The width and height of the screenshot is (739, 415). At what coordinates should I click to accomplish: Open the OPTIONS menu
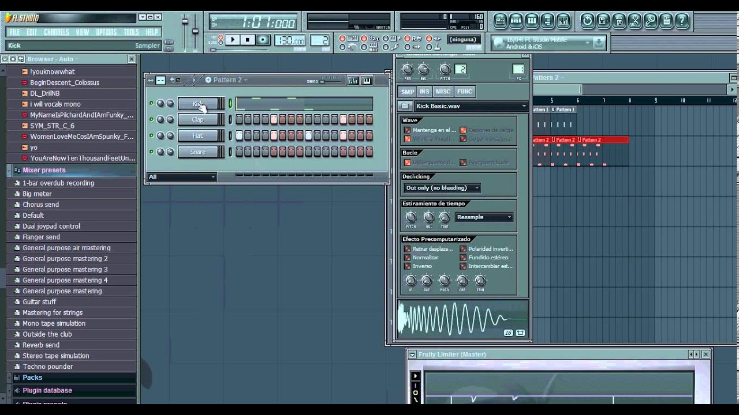click(106, 32)
